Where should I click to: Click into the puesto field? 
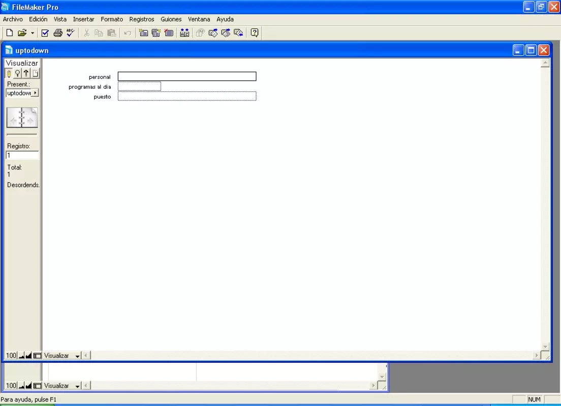pyautogui.click(x=187, y=96)
